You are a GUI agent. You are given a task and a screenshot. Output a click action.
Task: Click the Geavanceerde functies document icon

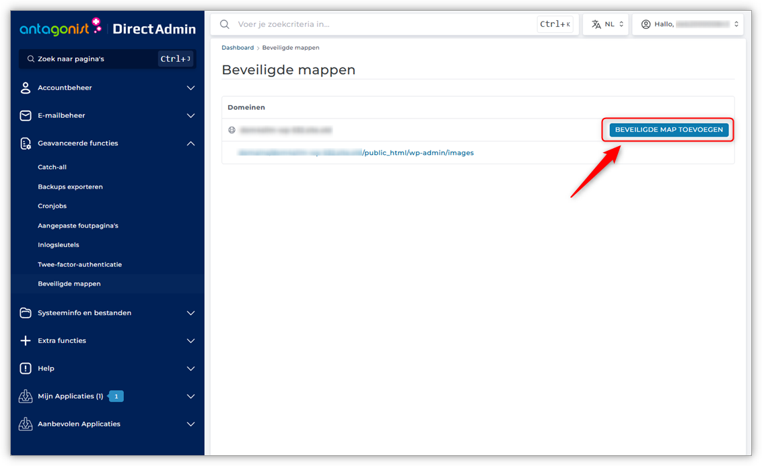click(x=26, y=143)
